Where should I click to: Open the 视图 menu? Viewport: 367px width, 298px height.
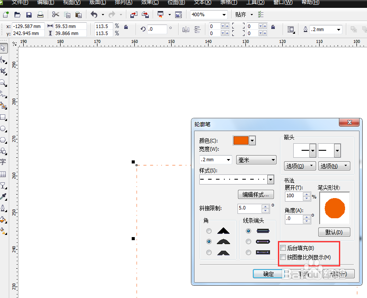[x=72, y=2]
